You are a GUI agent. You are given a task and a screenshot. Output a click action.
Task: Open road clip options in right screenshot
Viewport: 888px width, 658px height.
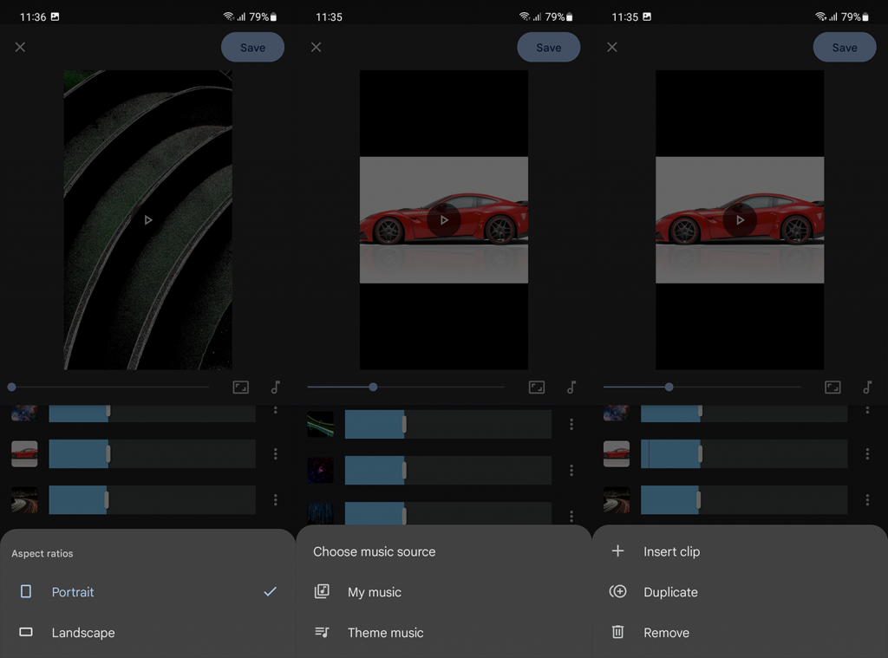point(867,499)
